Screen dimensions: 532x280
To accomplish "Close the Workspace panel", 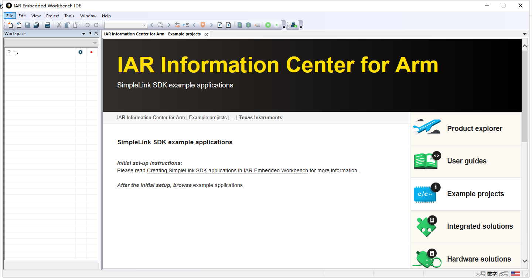I will pos(96,34).
